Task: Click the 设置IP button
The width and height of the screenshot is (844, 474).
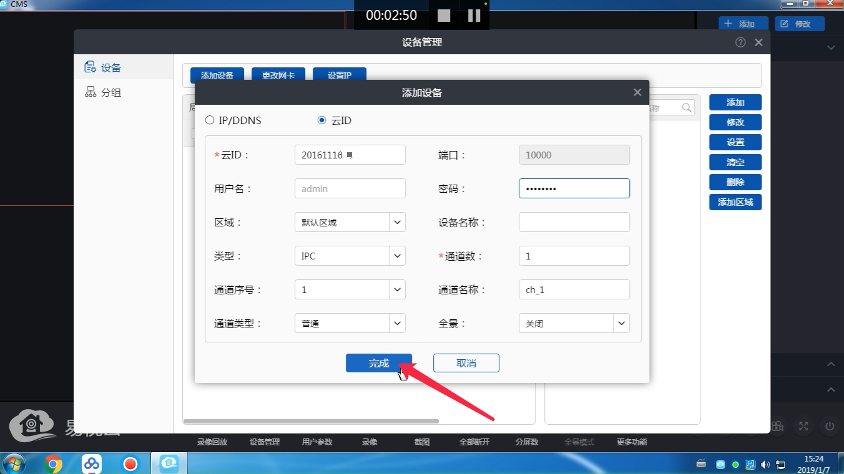Action: [340, 75]
